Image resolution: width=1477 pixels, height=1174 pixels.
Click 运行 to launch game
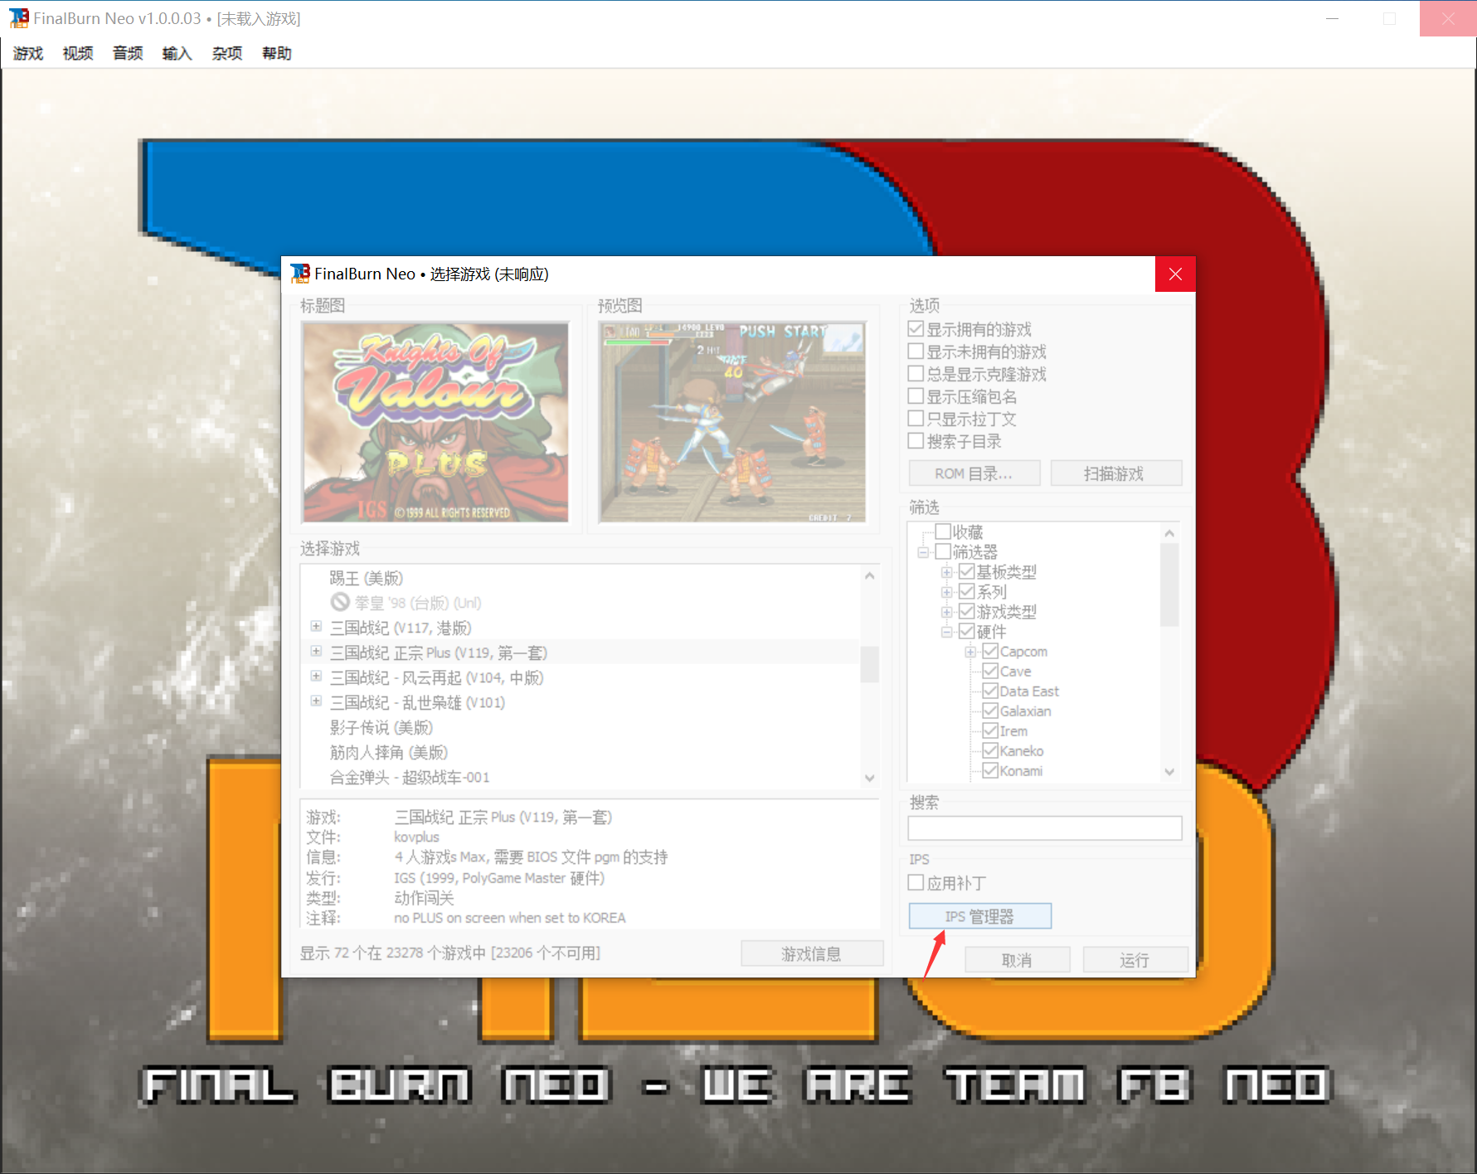click(x=1135, y=960)
